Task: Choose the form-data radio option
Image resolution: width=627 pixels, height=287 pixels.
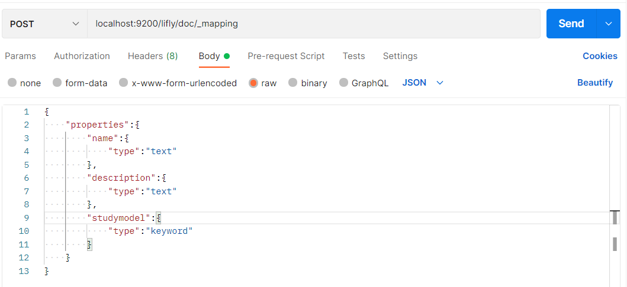Action: coord(57,83)
